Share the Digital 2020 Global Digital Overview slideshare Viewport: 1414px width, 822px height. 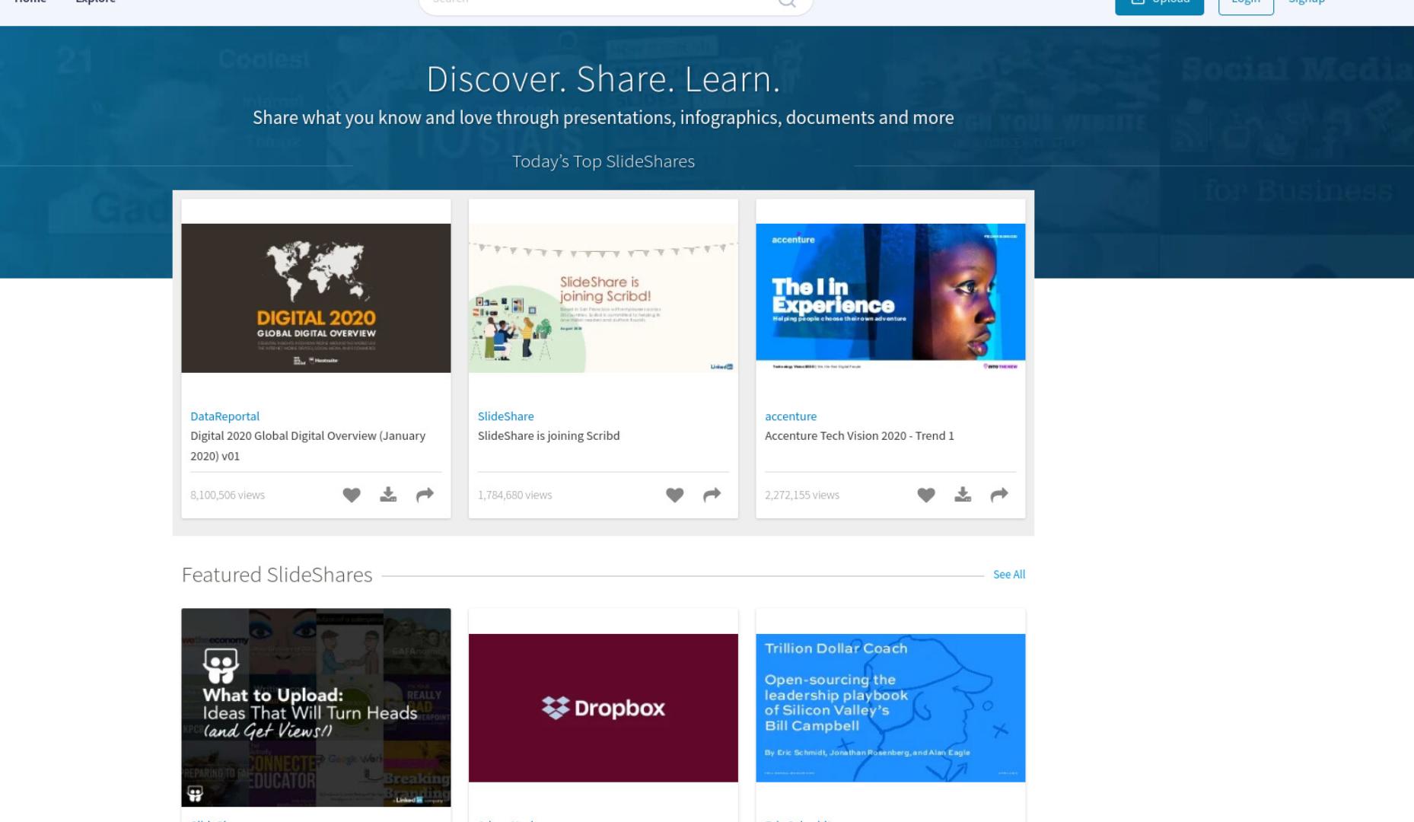[x=425, y=495]
